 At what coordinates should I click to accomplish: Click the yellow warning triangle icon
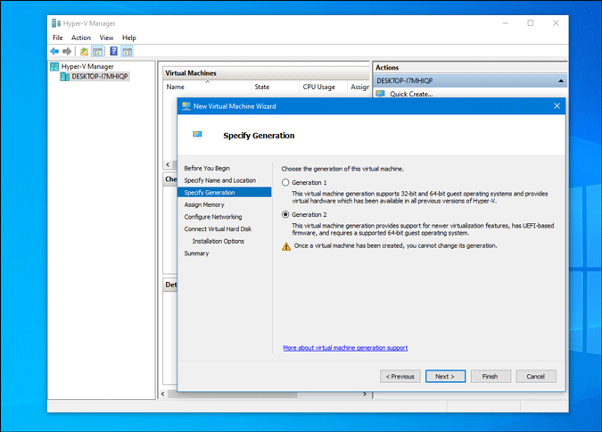(x=286, y=246)
